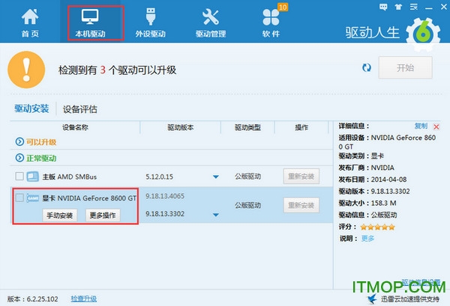450x306 pixels.
Task: Click the 主板 AMD SMBus device icon
Action: pos(33,177)
